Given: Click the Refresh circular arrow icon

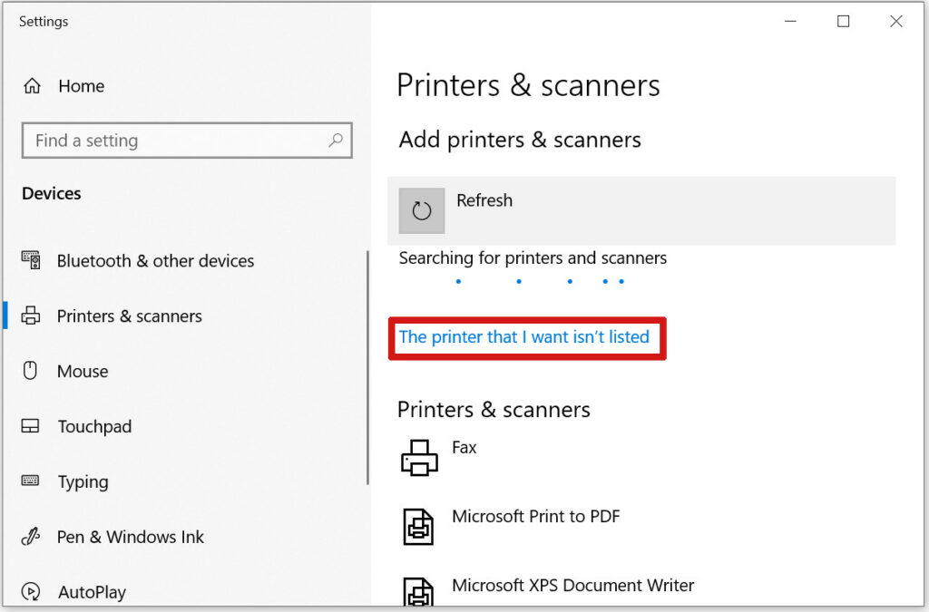Looking at the screenshot, I should click(421, 210).
